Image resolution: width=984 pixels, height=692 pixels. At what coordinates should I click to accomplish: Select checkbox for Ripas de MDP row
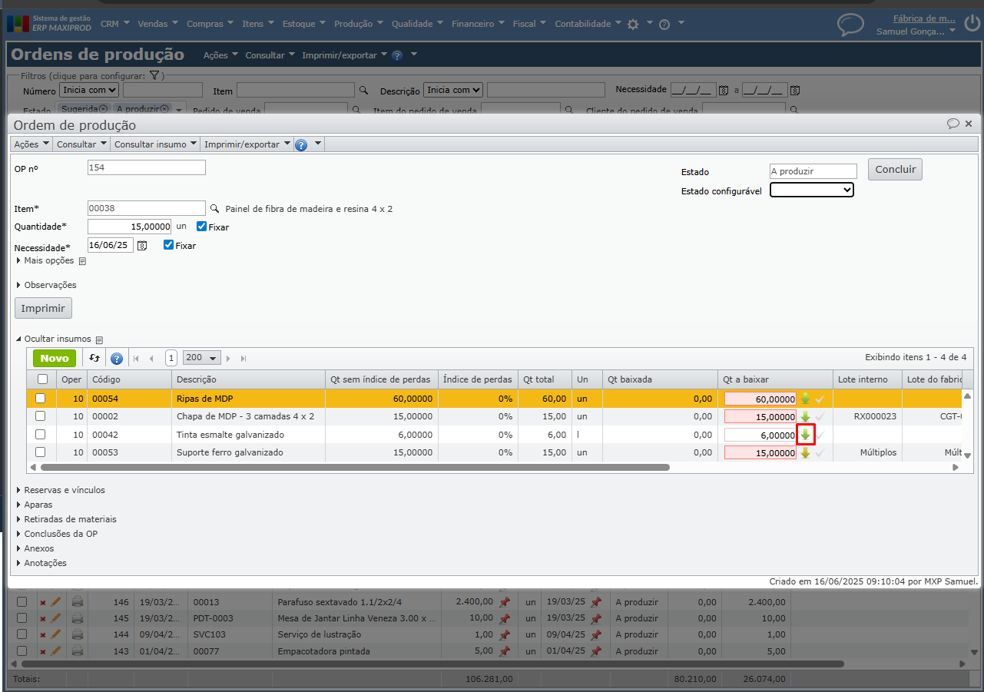(x=41, y=398)
